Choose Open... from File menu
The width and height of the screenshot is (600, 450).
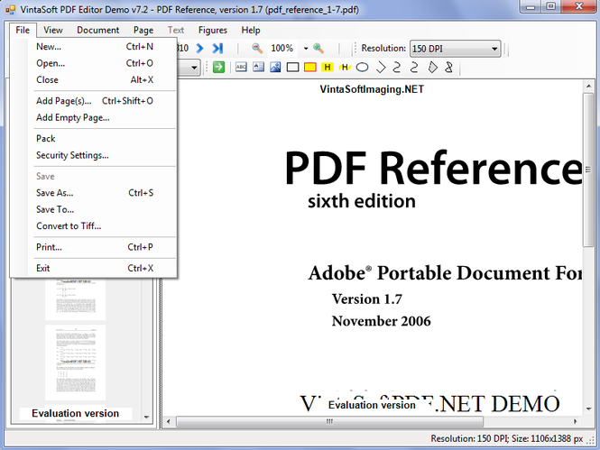pyautogui.click(x=94, y=63)
